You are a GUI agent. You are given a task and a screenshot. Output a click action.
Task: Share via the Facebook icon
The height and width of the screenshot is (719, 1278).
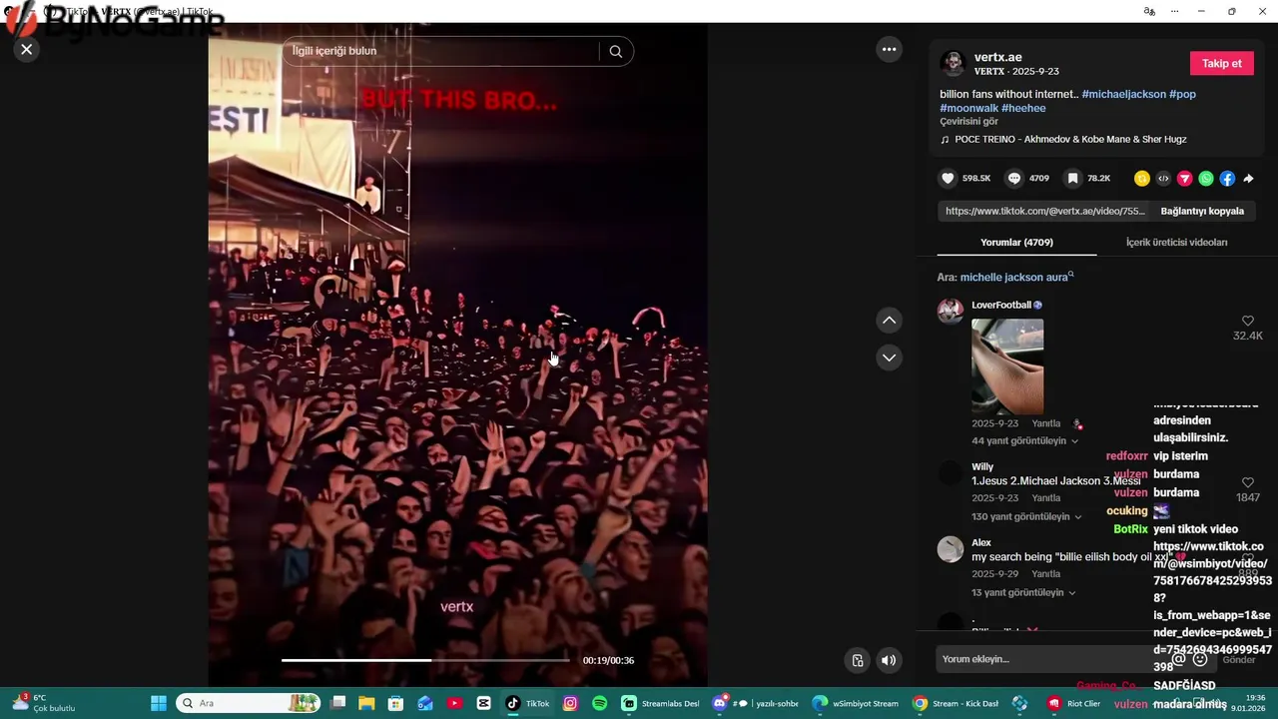click(1227, 179)
